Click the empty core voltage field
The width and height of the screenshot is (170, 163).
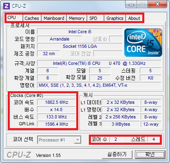[x=108, y=54]
